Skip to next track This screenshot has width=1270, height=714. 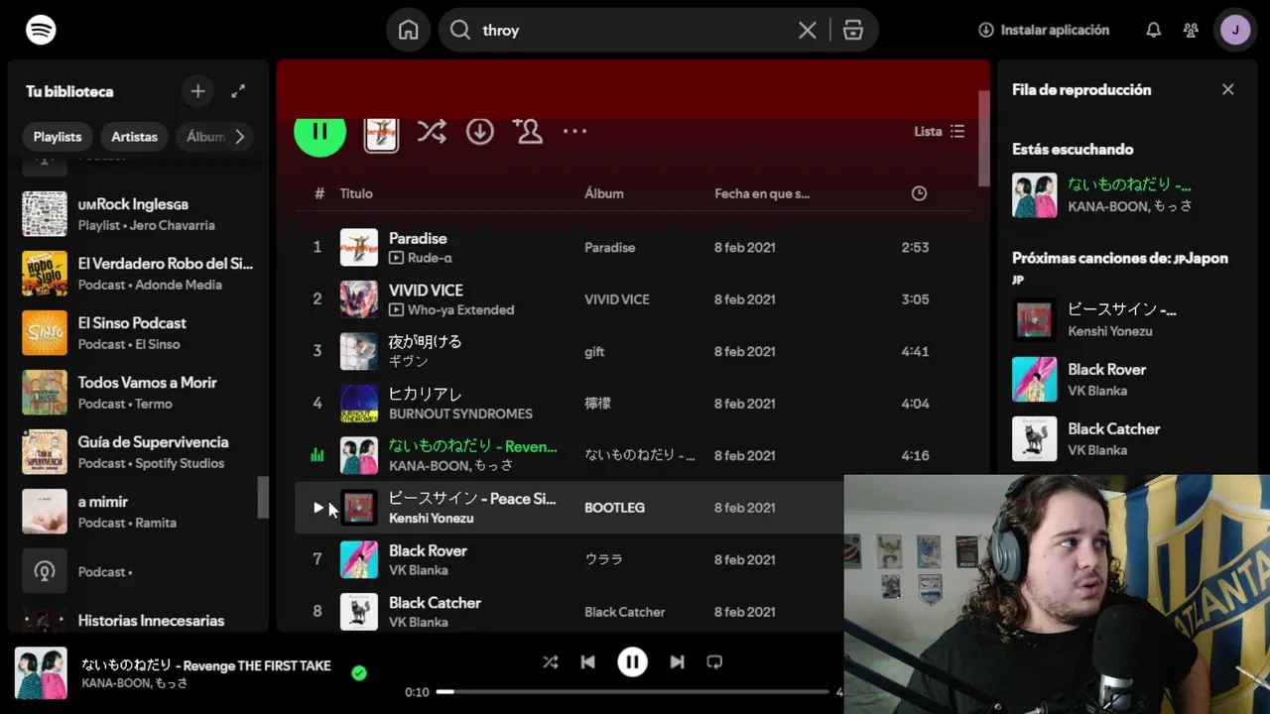pyautogui.click(x=677, y=661)
